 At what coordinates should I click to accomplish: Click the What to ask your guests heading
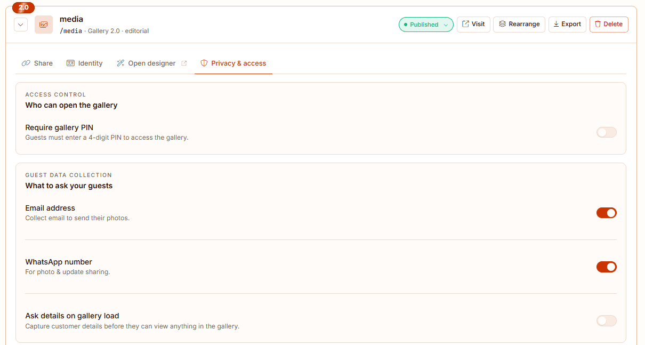tap(69, 186)
